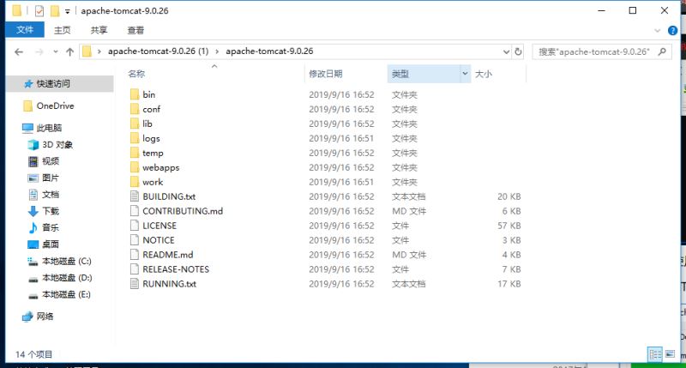Click apache-tomcat-9.0.26 (1) breadcrumb

(158, 51)
